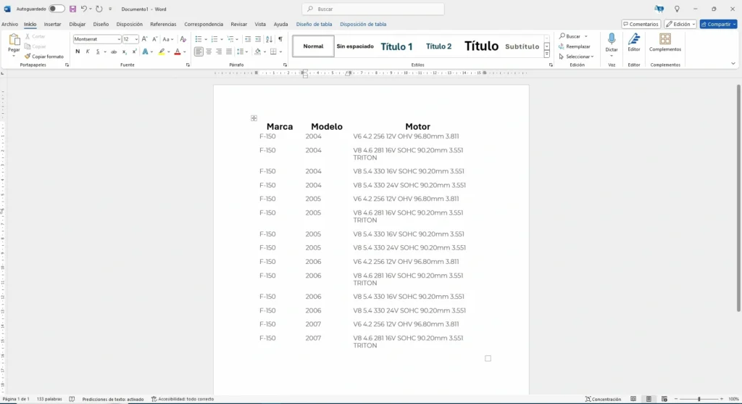Apply superscript formatting
This screenshot has width=742, height=404.
coord(134,51)
